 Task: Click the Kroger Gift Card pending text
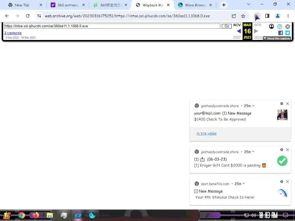pyautogui.click(x=230, y=165)
